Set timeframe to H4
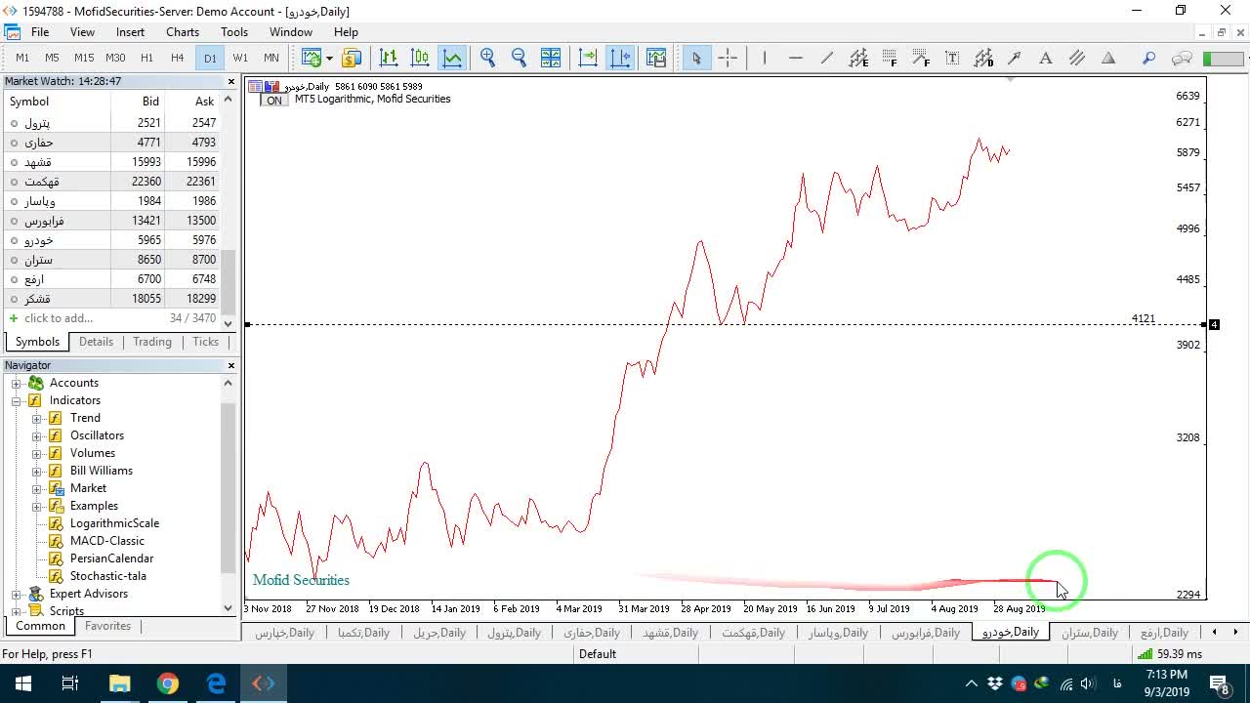 (x=177, y=58)
